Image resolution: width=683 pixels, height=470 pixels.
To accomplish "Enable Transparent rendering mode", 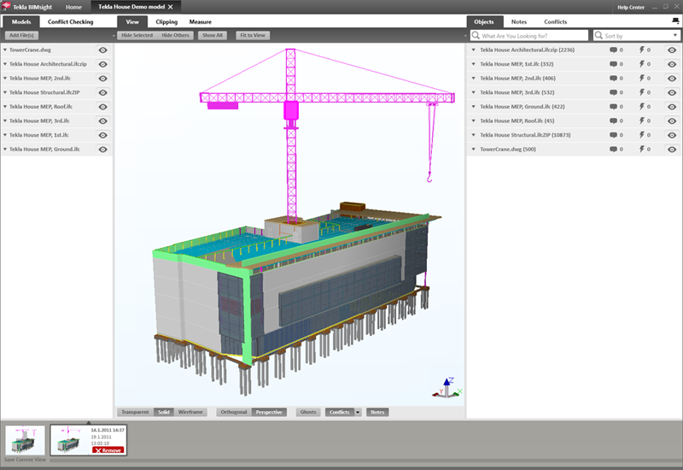I will point(135,412).
